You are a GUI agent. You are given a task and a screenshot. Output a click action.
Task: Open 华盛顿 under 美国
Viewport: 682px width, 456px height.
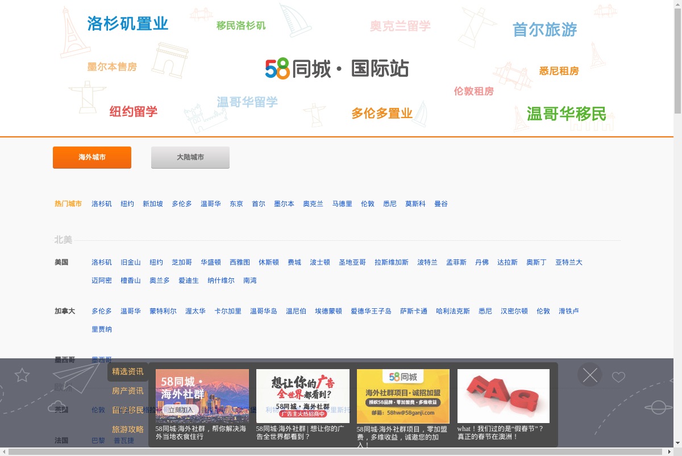211,262
